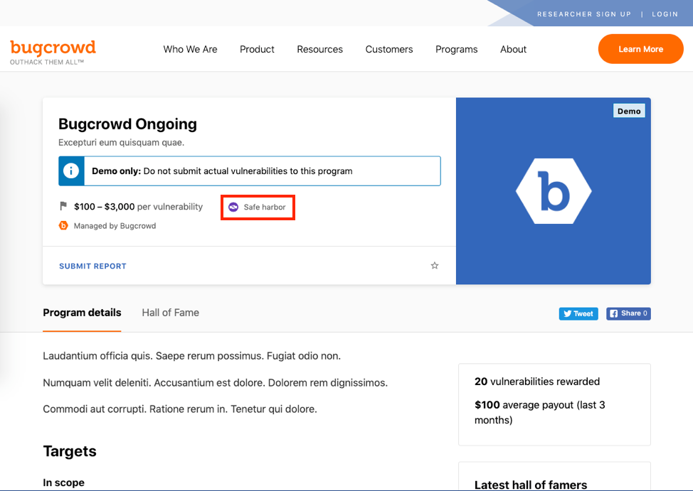Click the Excepturi eum quisquam quae subtitle
The width and height of the screenshot is (693, 491).
tap(122, 143)
